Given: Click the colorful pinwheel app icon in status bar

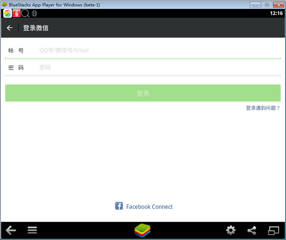Looking at the screenshot, I should point(8,13).
